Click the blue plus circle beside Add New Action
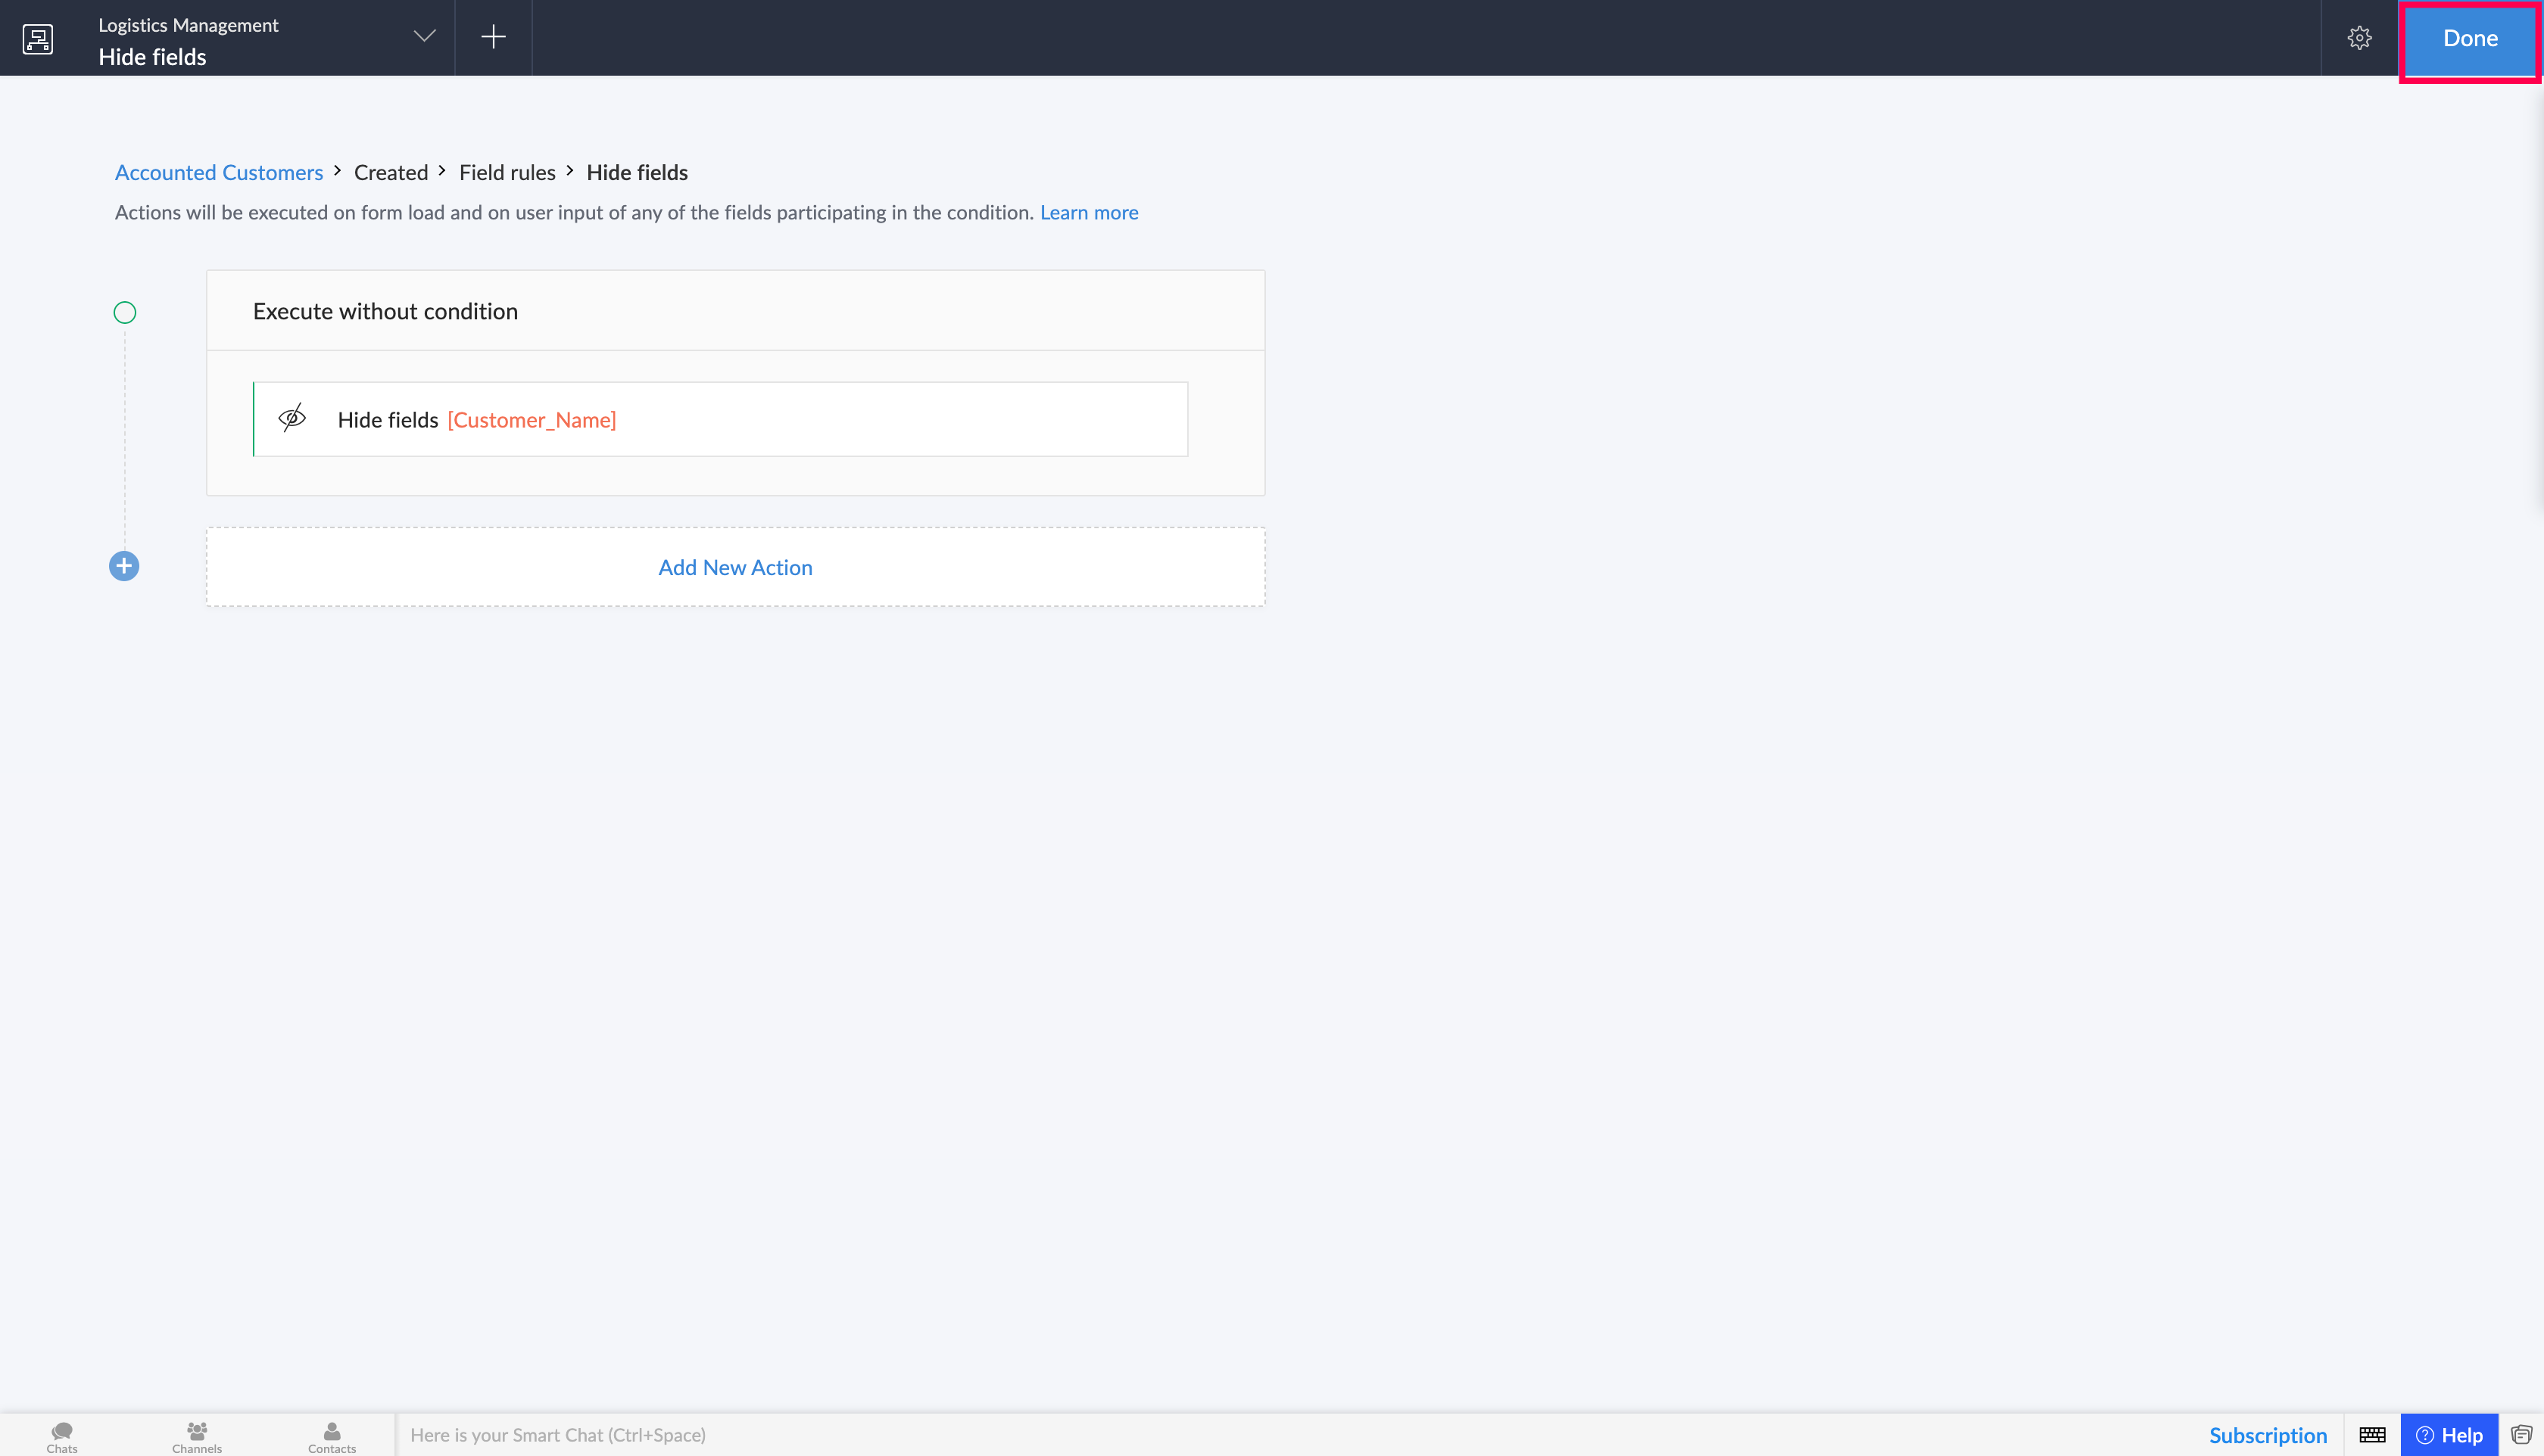The height and width of the screenshot is (1456, 2544). [x=124, y=566]
